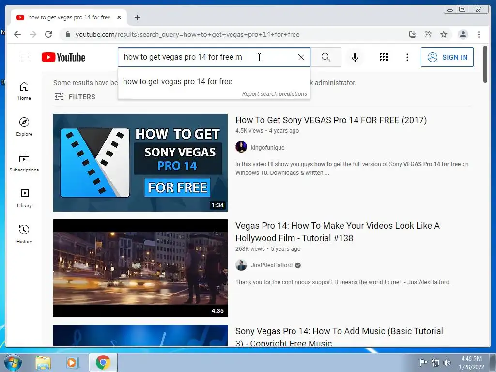This screenshot has width=496, height=372.
Task: Click the page vertical scrollbar
Action: [485, 64]
